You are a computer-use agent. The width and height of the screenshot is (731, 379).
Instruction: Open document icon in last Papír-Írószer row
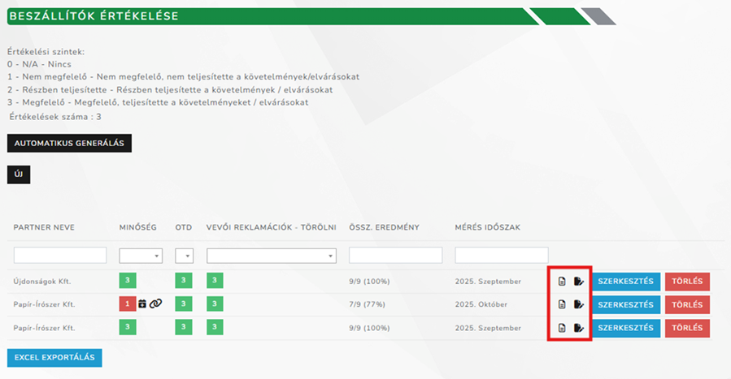[x=562, y=328]
